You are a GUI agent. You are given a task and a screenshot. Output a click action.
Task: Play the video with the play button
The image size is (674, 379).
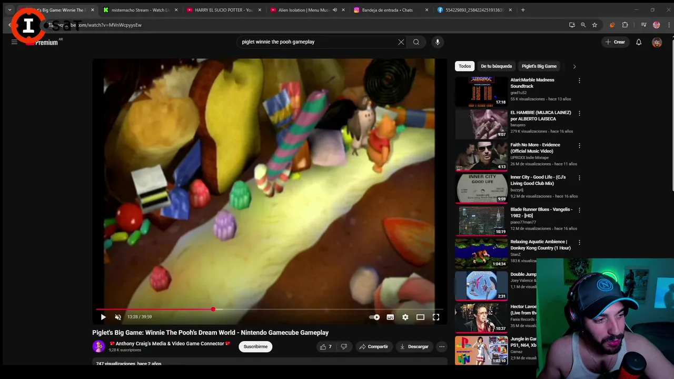pyautogui.click(x=103, y=317)
